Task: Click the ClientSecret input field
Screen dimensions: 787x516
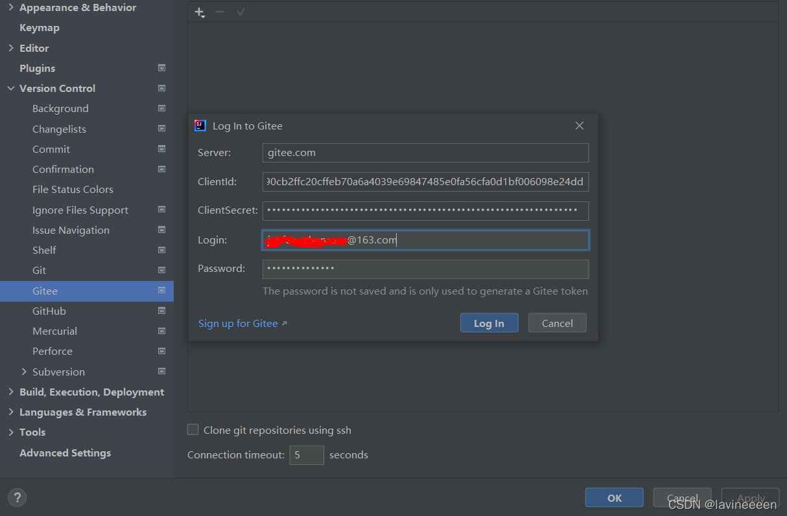Action: [426, 210]
